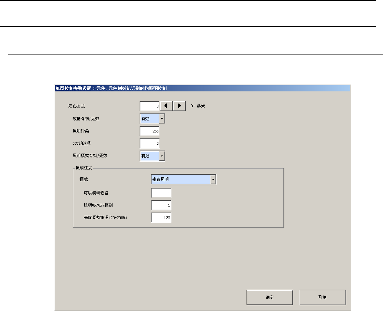
Task: Click the left arrow next to 定心方式
Action: [x=166, y=106]
